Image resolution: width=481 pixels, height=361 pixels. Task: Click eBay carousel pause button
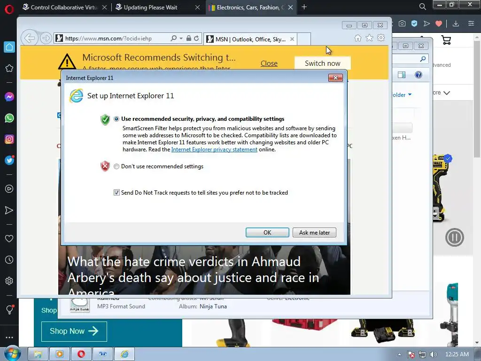coord(454,237)
